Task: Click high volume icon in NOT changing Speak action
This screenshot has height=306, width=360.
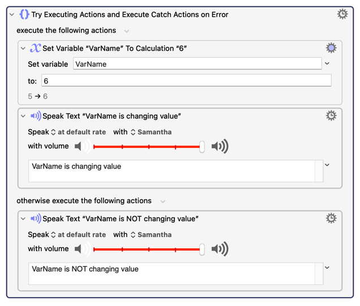Action: pos(220,249)
